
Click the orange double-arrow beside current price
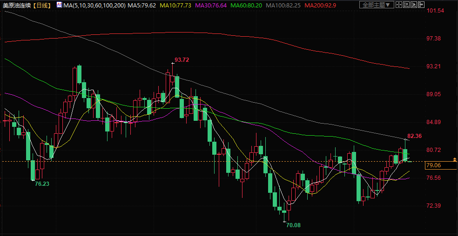click(x=454, y=160)
